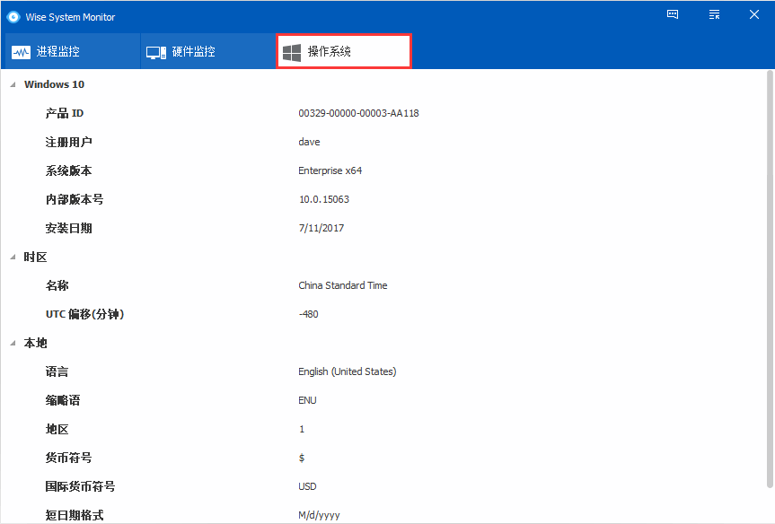The image size is (775, 524).
Task: Click the Wise System Monitor logo icon
Action: pos(13,17)
